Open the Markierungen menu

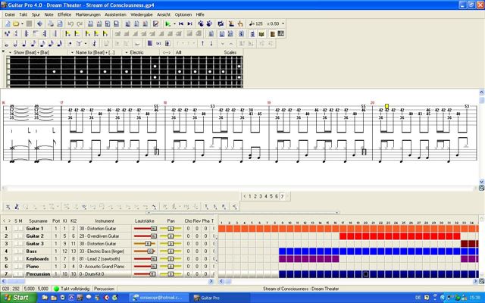(x=88, y=14)
